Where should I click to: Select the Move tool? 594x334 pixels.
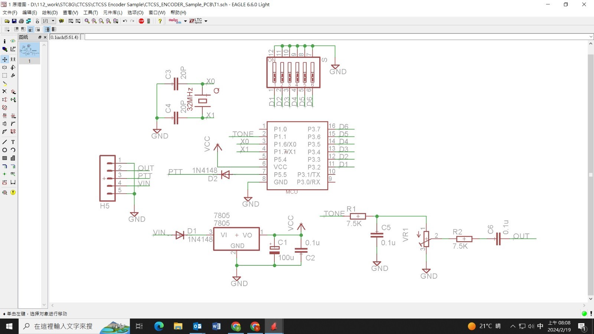click(x=4, y=59)
